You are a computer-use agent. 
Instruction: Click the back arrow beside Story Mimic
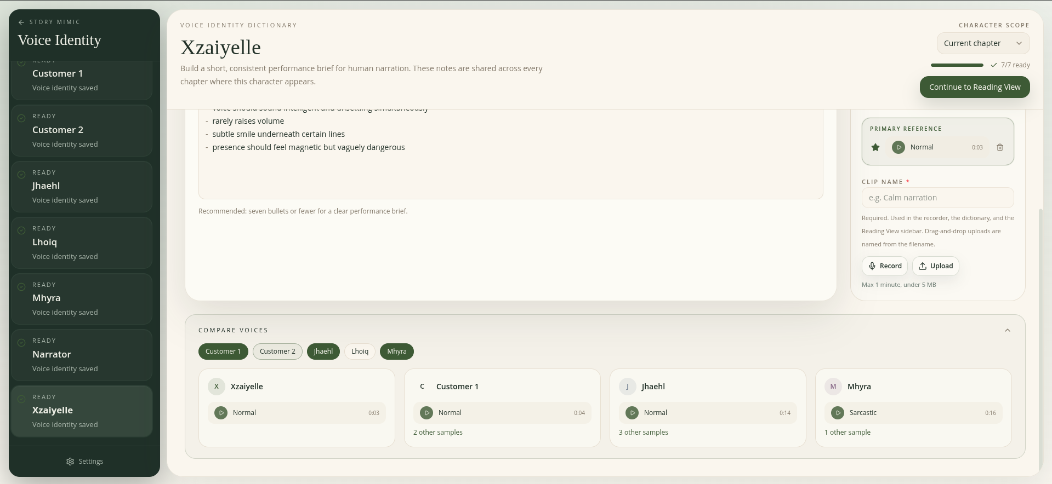pos(21,22)
